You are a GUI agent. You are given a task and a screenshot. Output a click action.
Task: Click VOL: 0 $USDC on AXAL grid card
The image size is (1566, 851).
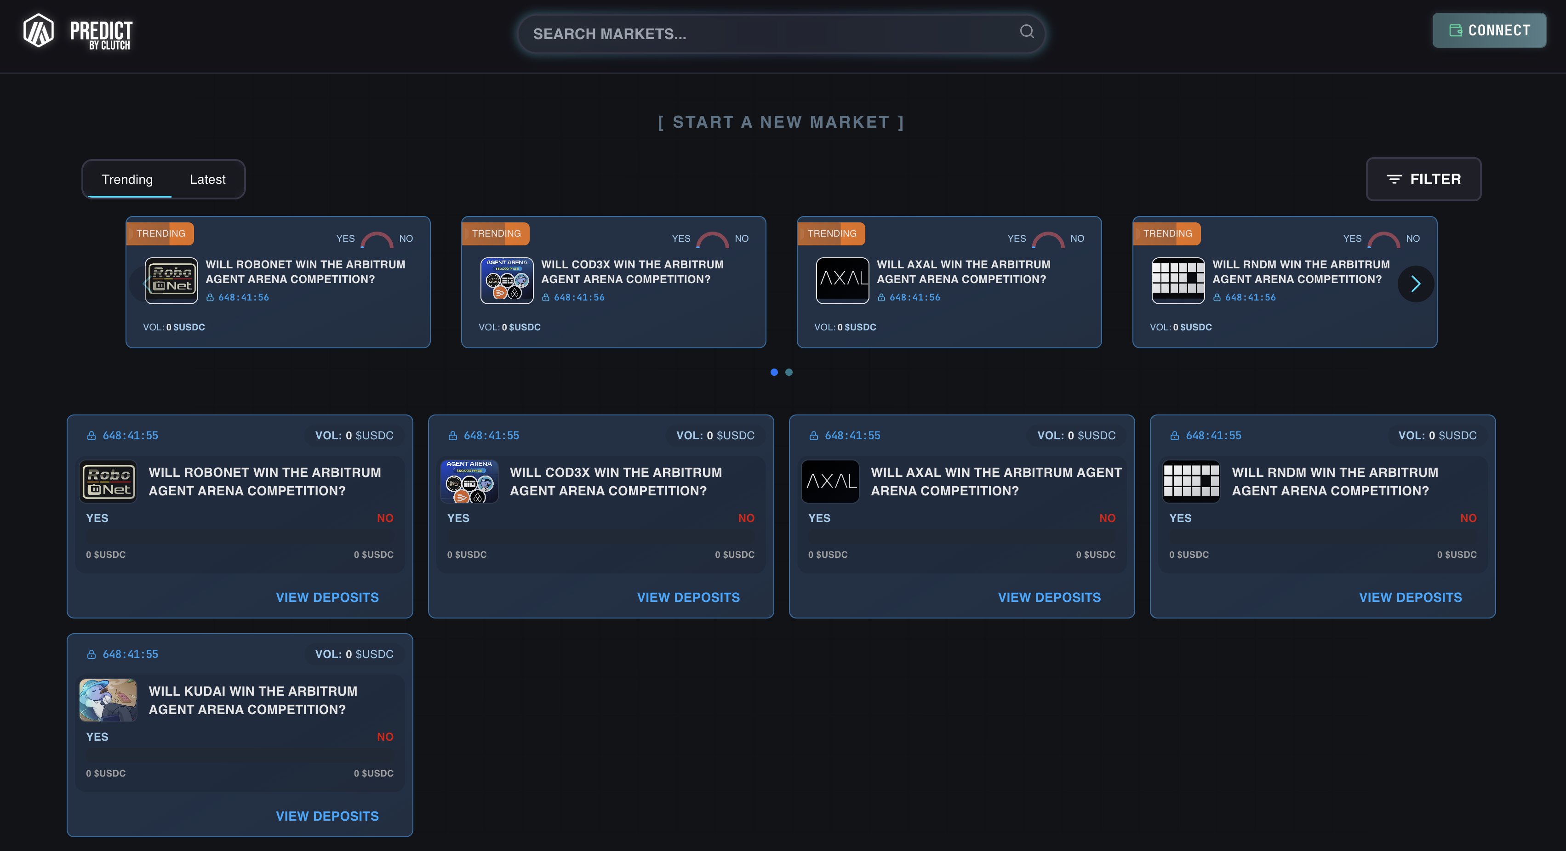(1076, 436)
